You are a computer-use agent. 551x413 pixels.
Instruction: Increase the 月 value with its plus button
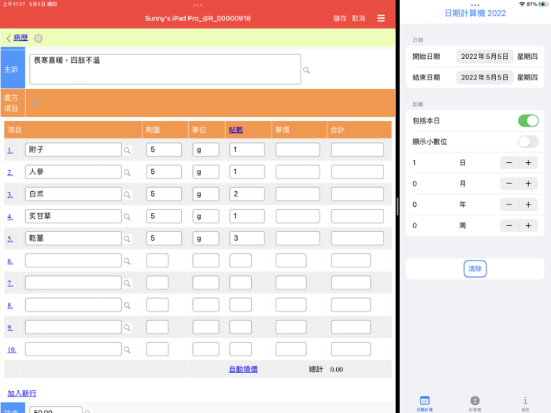click(528, 183)
